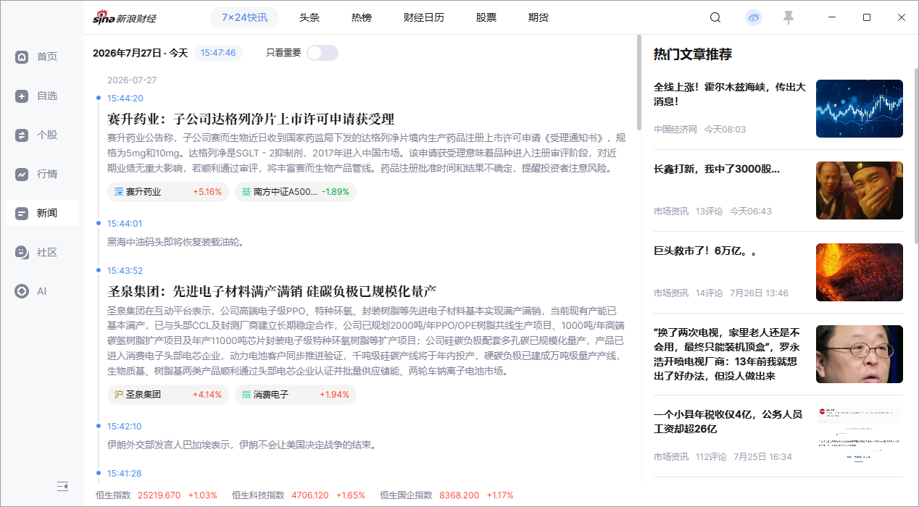Click the 15:43:52 news timestamp

(x=125, y=271)
